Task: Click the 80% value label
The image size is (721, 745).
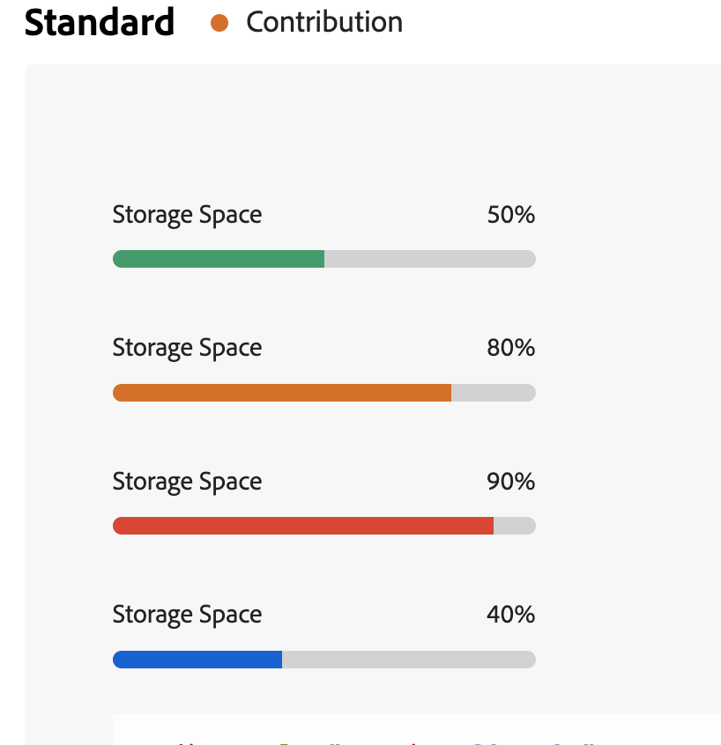Action: [511, 348]
